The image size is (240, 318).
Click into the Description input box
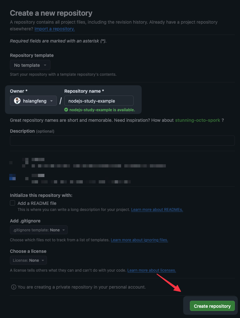122,141
